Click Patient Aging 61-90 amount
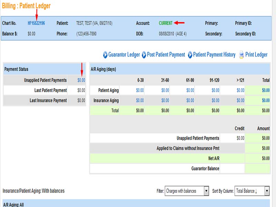Viewport: 276px width, 207px height. 190,90
